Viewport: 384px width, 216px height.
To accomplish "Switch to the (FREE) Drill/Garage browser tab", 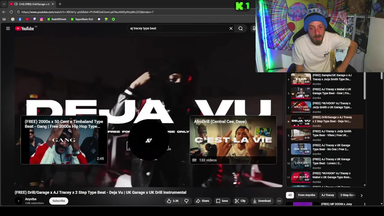I will point(32,4).
